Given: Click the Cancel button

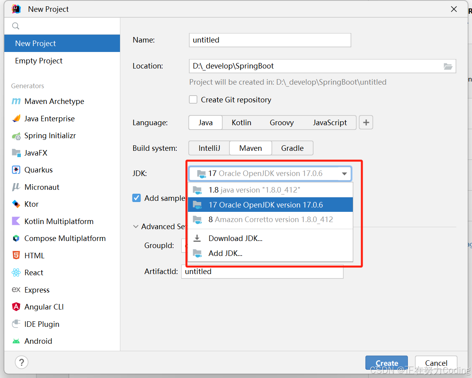Looking at the screenshot, I should pos(436,363).
